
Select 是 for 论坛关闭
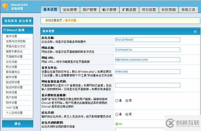coord(117,114)
